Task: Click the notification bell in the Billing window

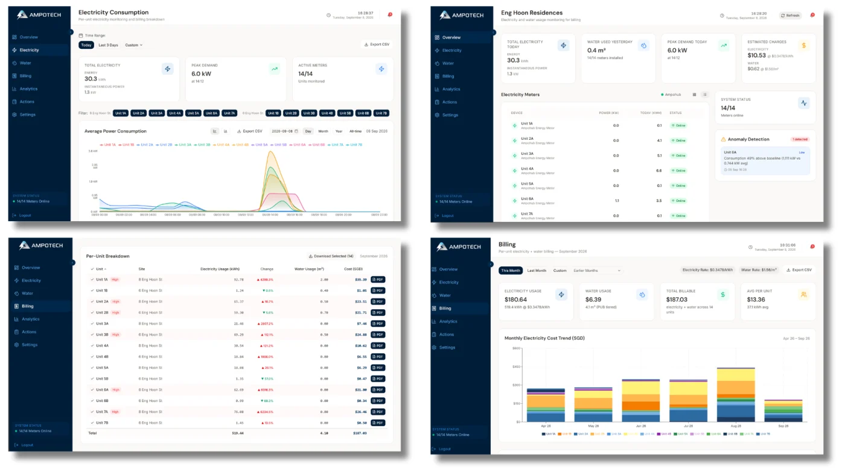Action: (x=812, y=247)
